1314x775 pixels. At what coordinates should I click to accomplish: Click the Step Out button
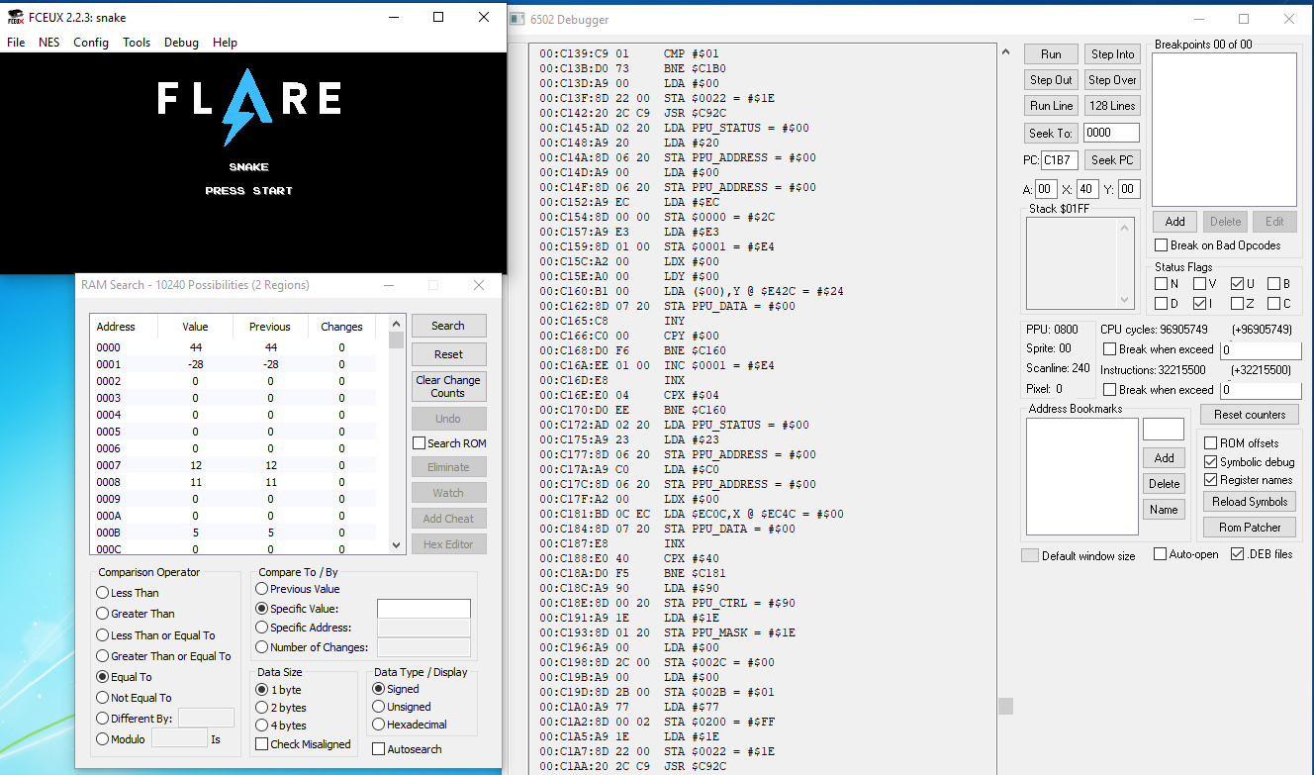coord(1051,80)
